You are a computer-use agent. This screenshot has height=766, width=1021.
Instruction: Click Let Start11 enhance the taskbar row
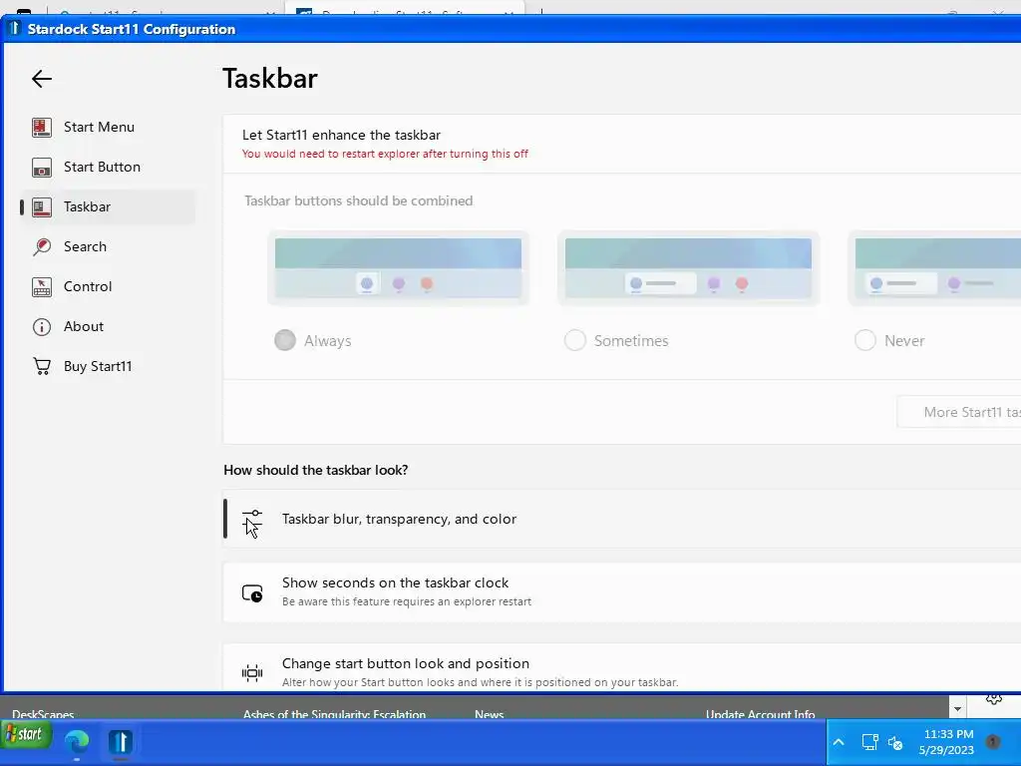pyautogui.click(x=622, y=144)
